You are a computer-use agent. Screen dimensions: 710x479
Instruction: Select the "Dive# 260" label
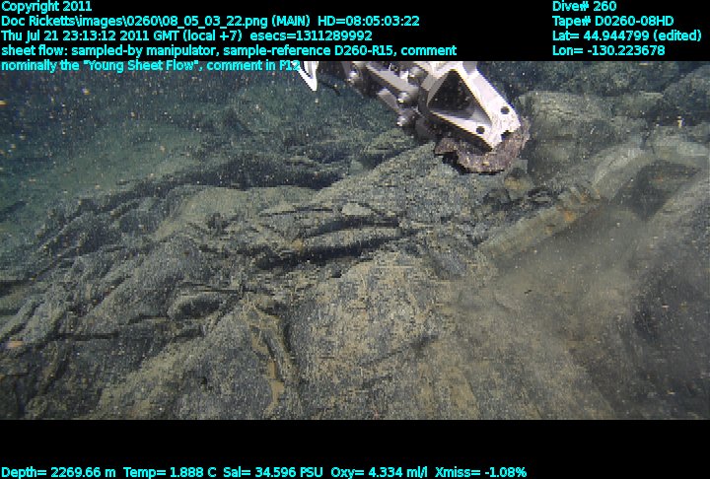(x=584, y=6)
